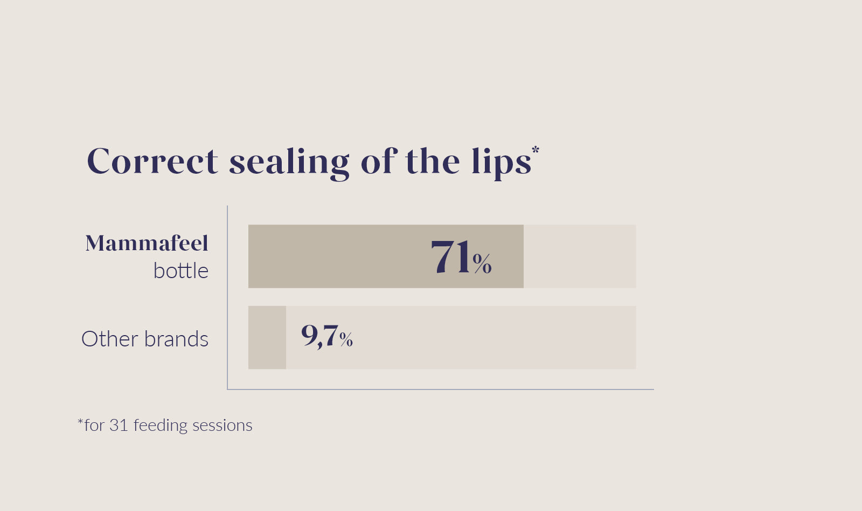Click the unfilled end of the Mammafeel bar
The height and width of the screenshot is (511, 862).
[x=580, y=257]
